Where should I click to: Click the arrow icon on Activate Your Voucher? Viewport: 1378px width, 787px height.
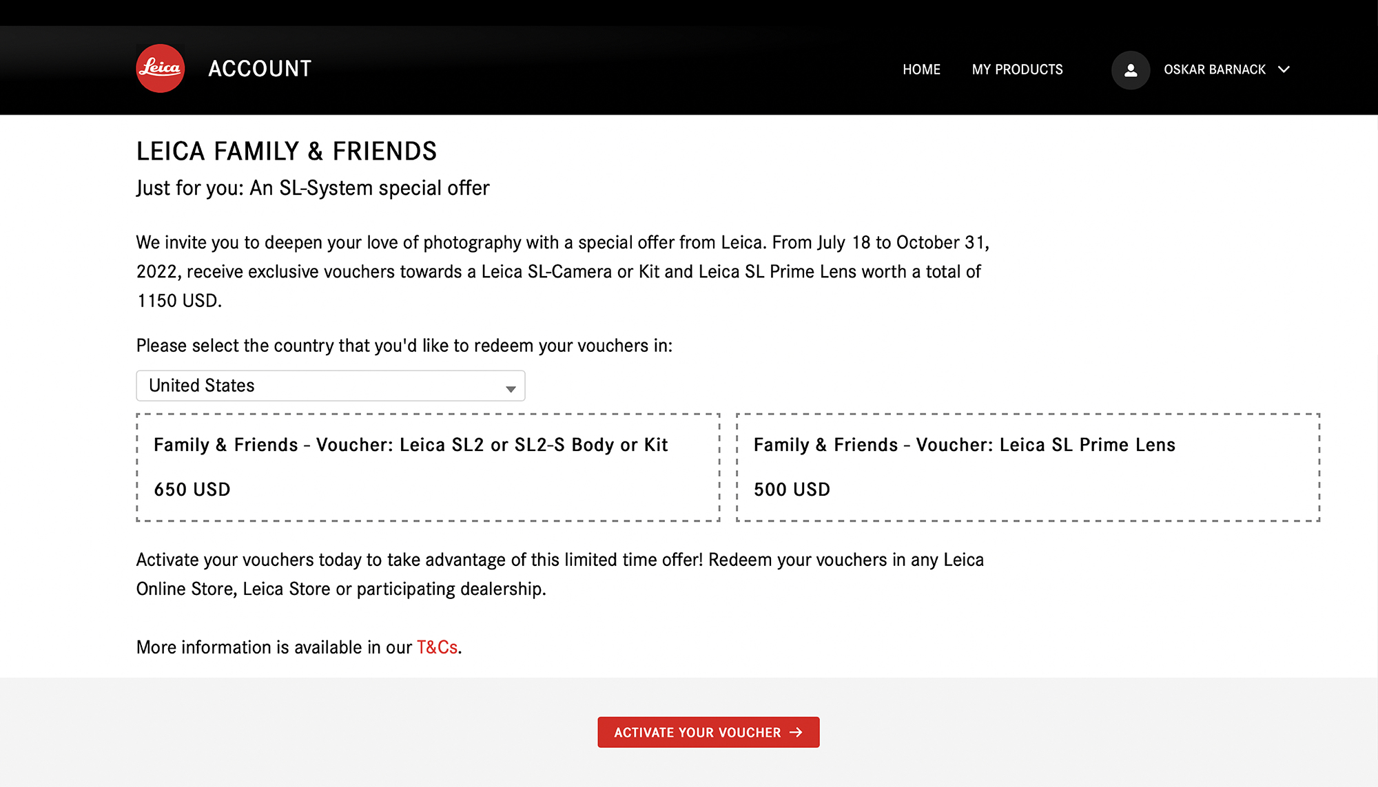click(x=796, y=733)
